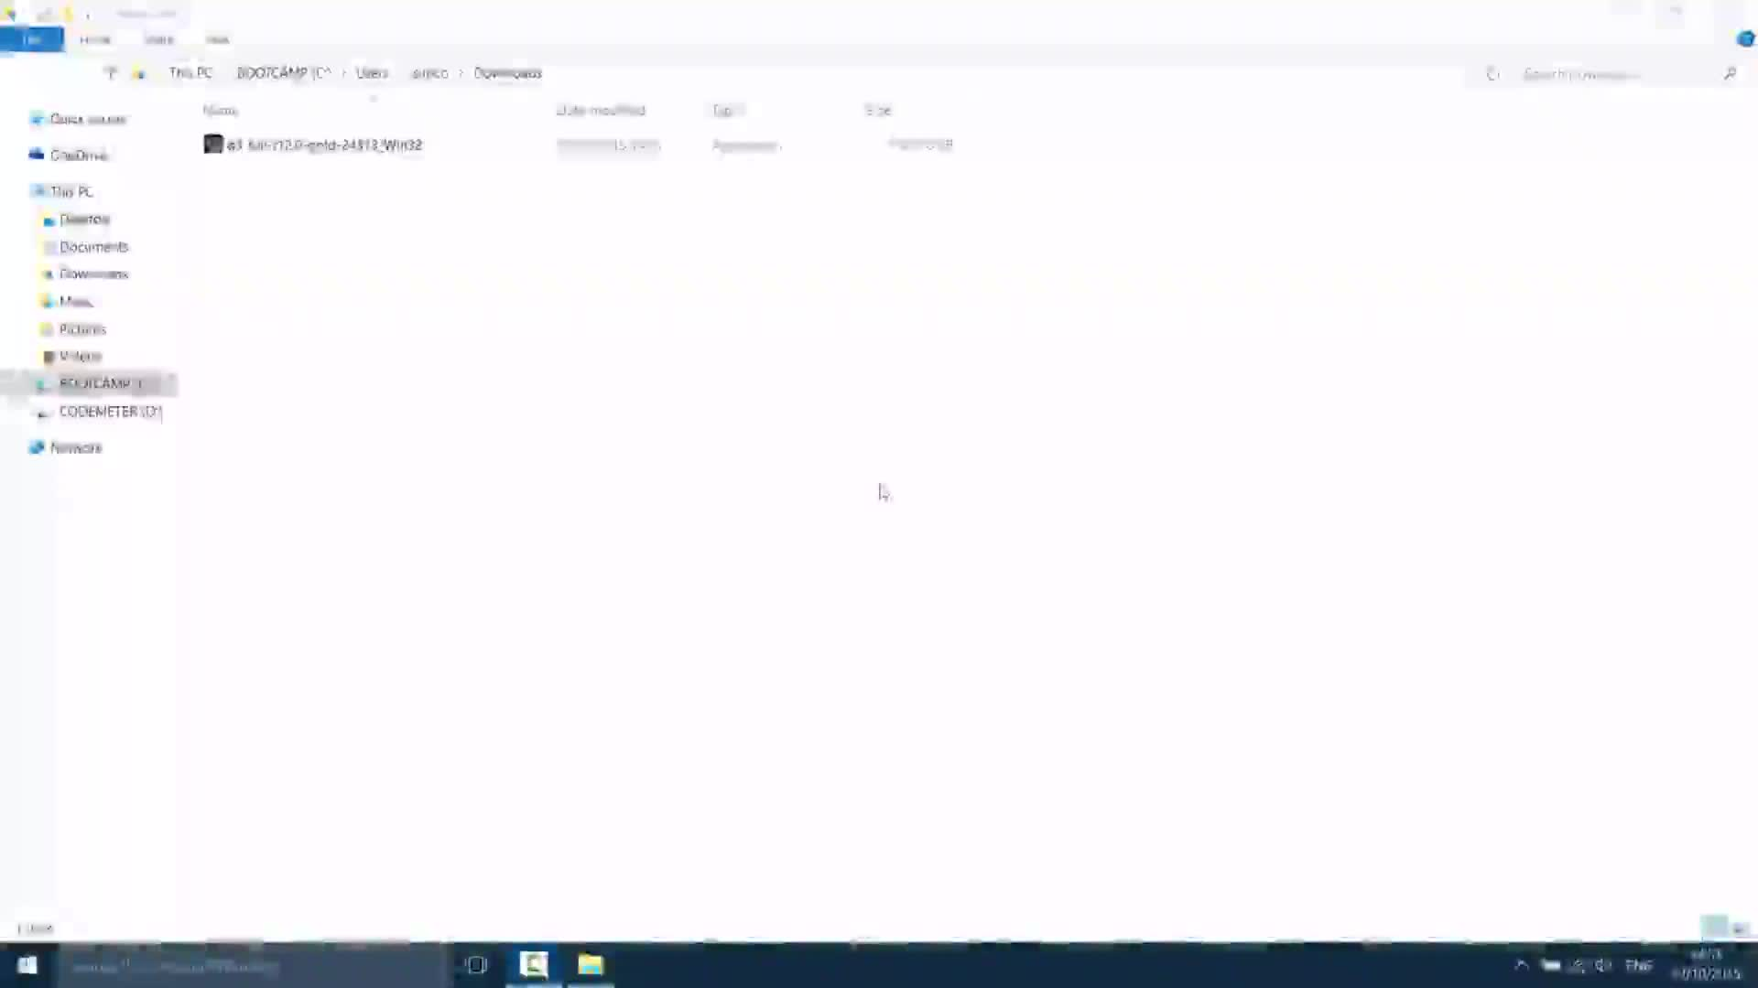Image resolution: width=1758 pixels, height=988 pixels.
Task: Click Downloads in the address path
Action: (x=507, y=73)
